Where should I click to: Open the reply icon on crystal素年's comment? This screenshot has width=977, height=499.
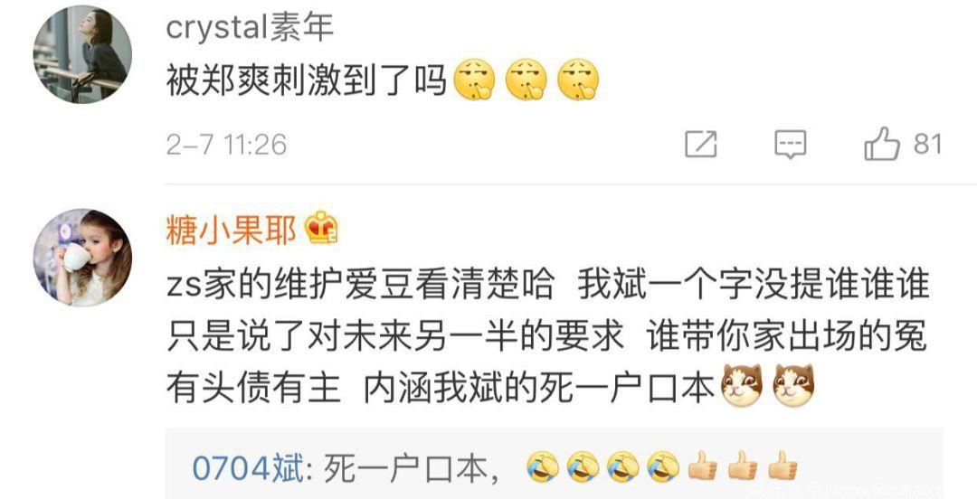(790, 145)
